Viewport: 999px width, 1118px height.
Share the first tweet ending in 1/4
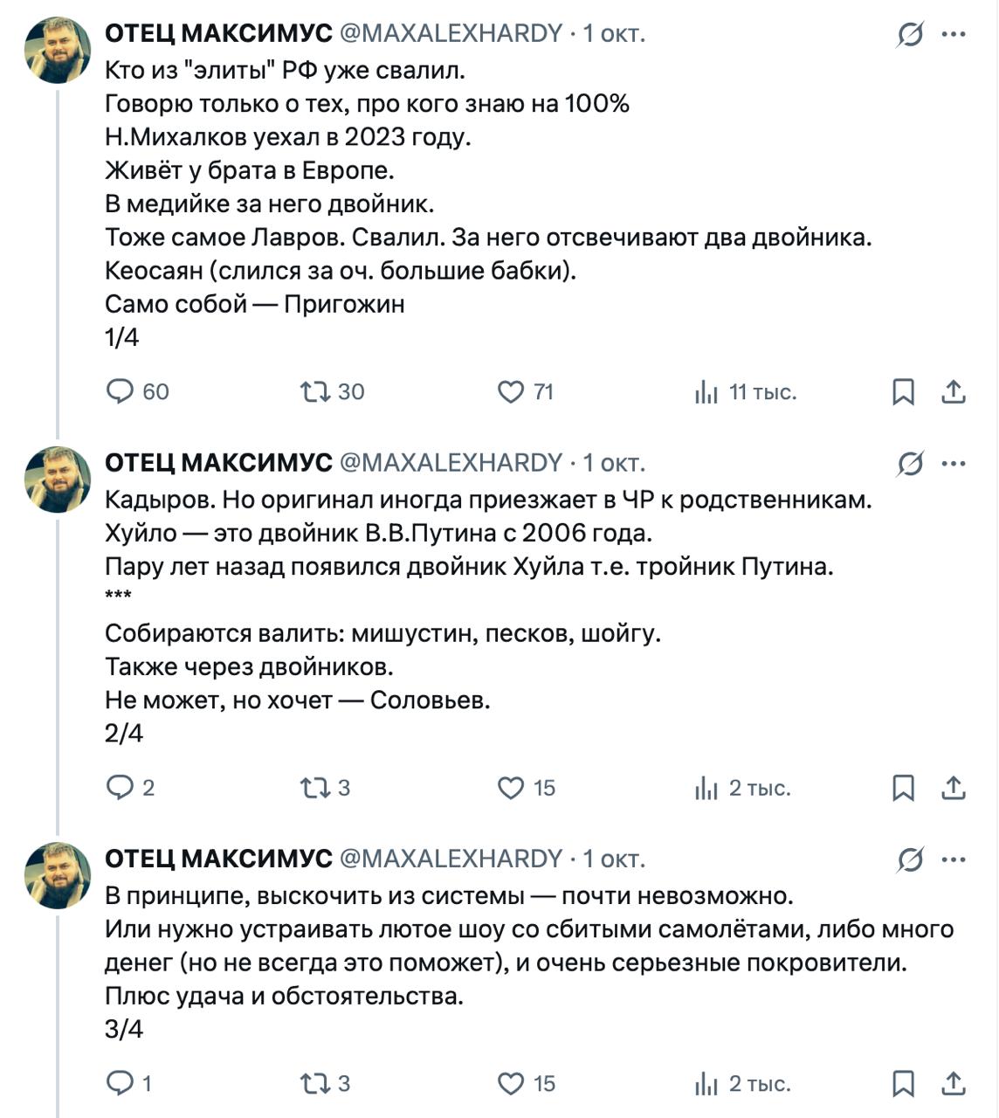point(954,392)
